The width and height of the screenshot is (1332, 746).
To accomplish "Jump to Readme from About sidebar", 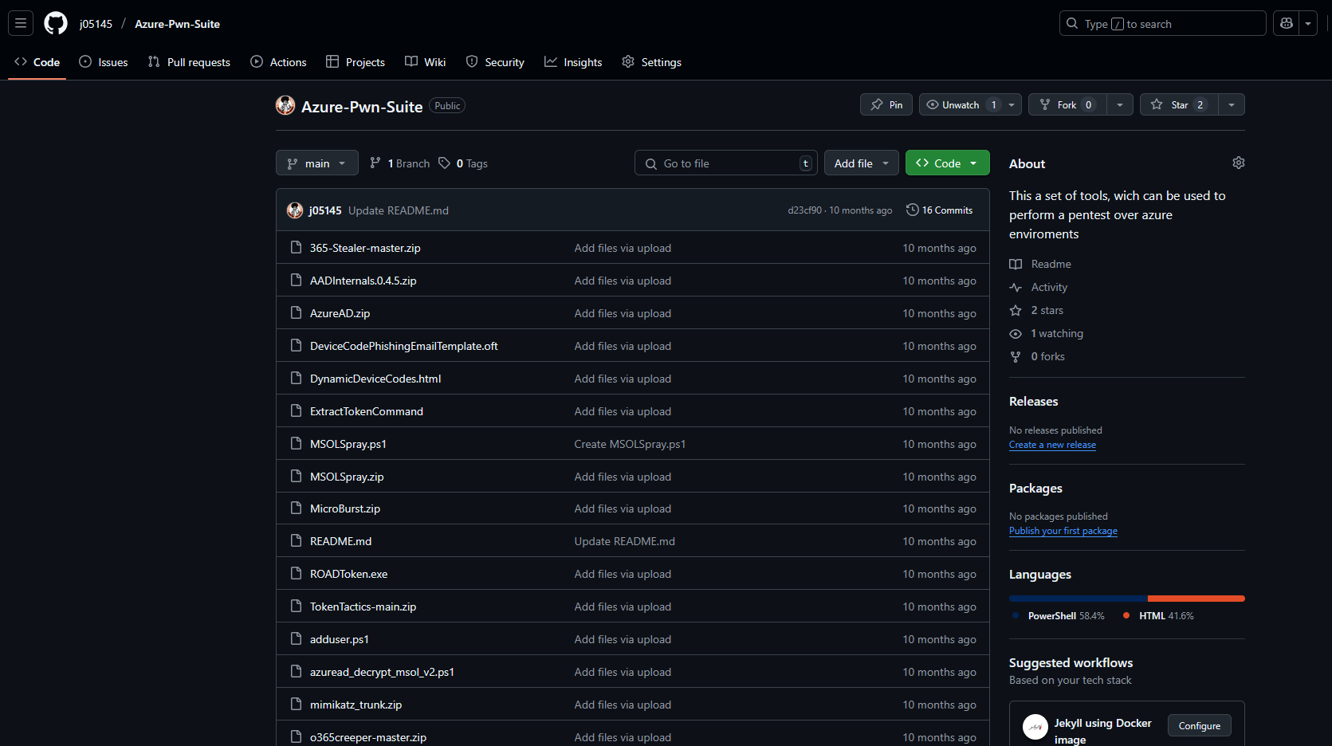I will 1040,264.
